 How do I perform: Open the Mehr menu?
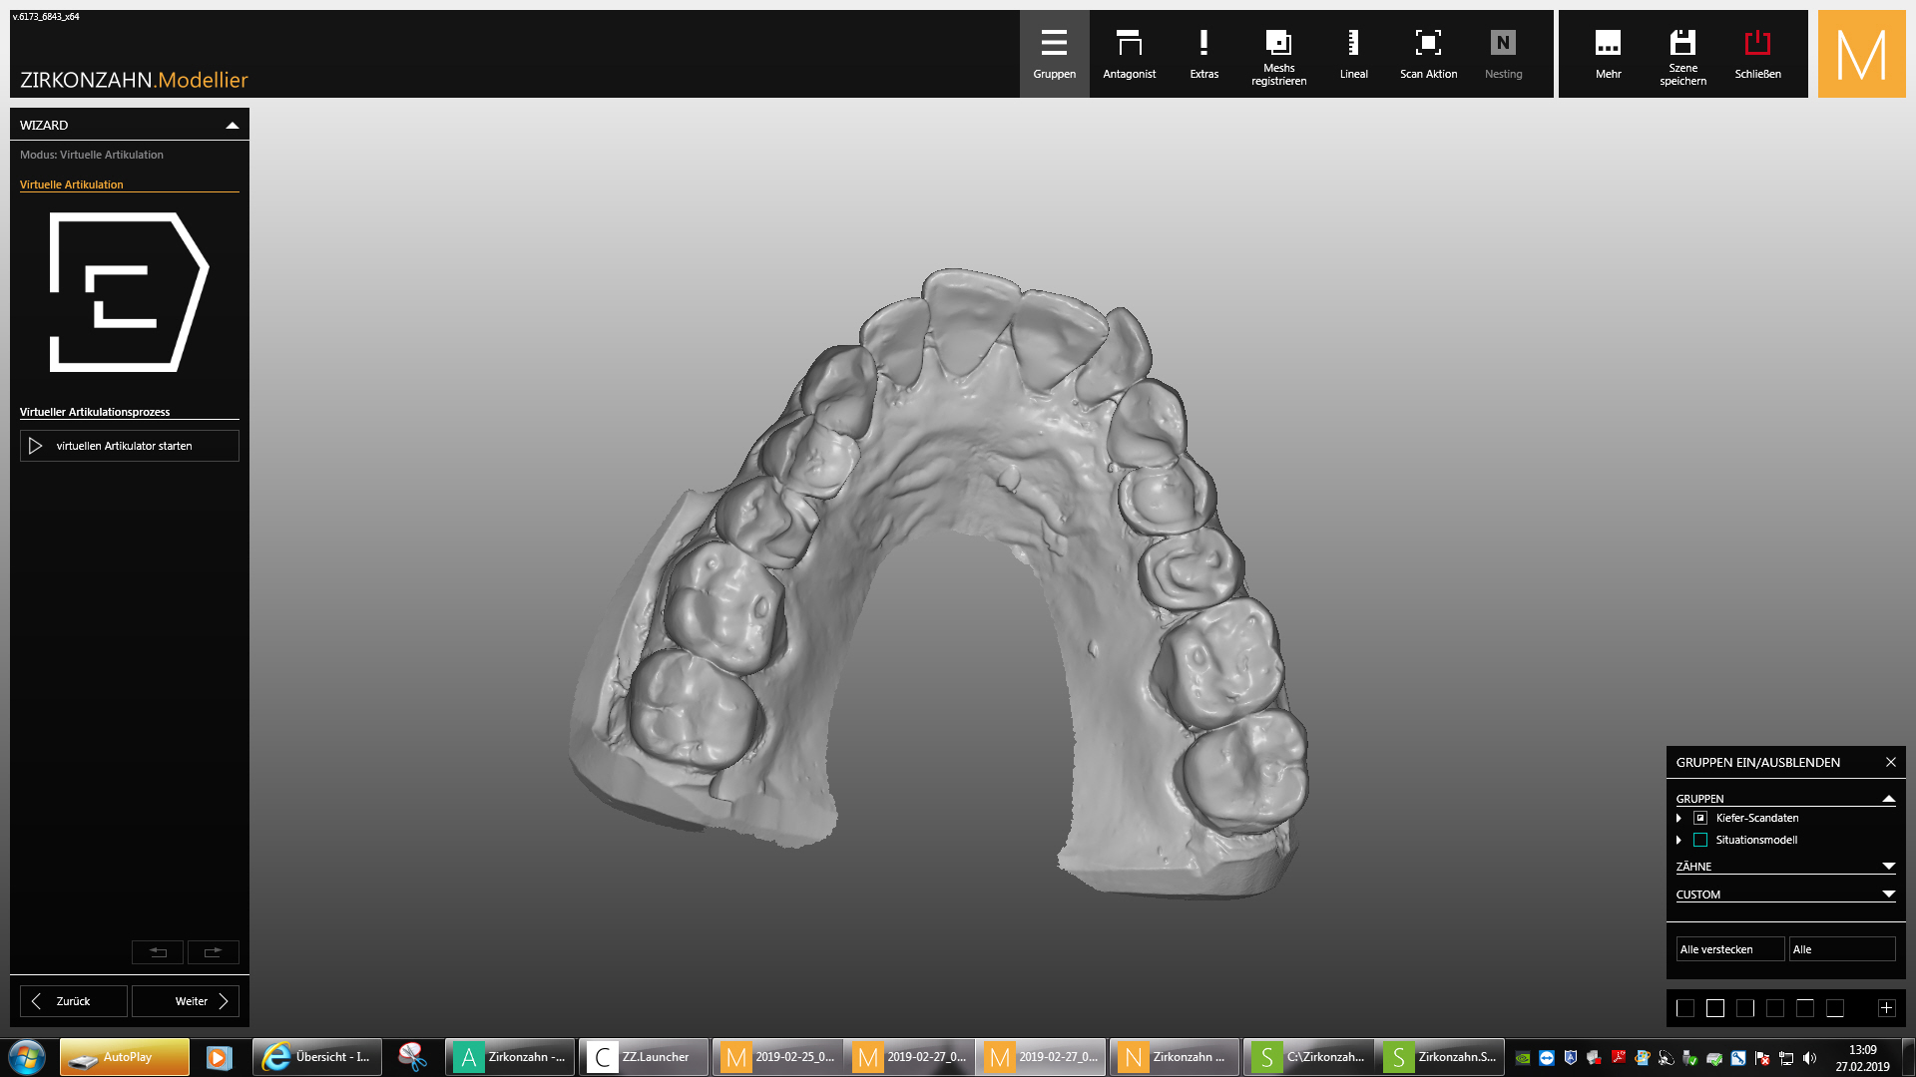pos(1608,54)
